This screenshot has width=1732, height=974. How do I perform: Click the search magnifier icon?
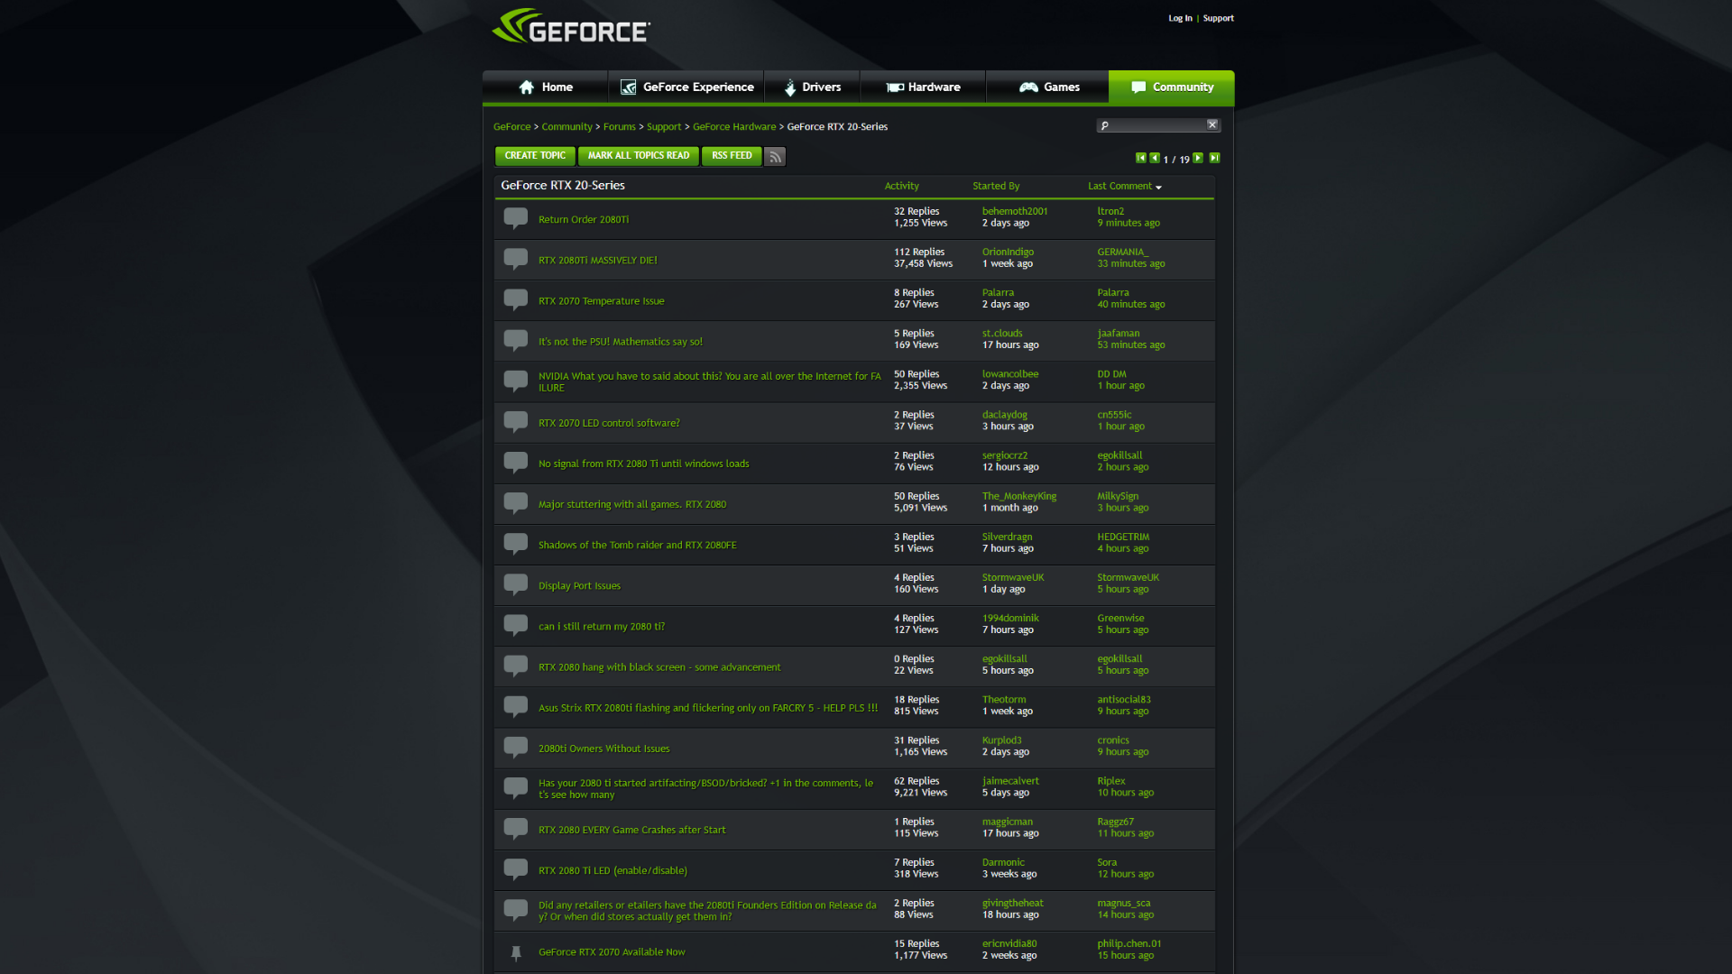click(x=1104, y=125)
